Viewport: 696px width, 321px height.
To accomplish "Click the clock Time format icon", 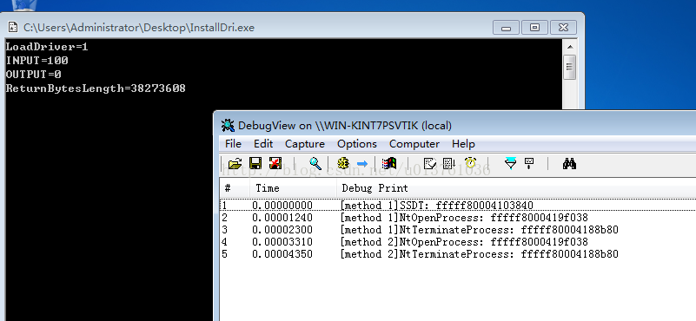I will [470, 163].
